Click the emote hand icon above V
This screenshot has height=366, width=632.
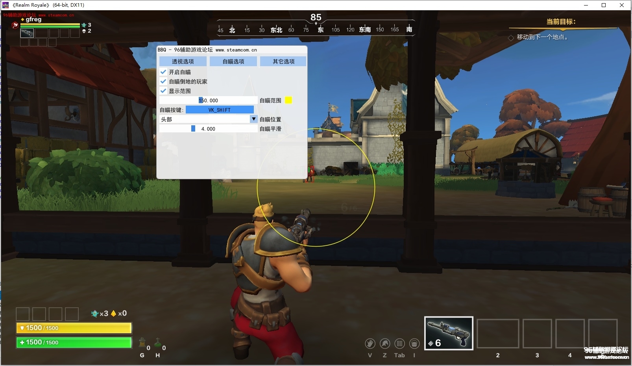click(x=370, y=344)
